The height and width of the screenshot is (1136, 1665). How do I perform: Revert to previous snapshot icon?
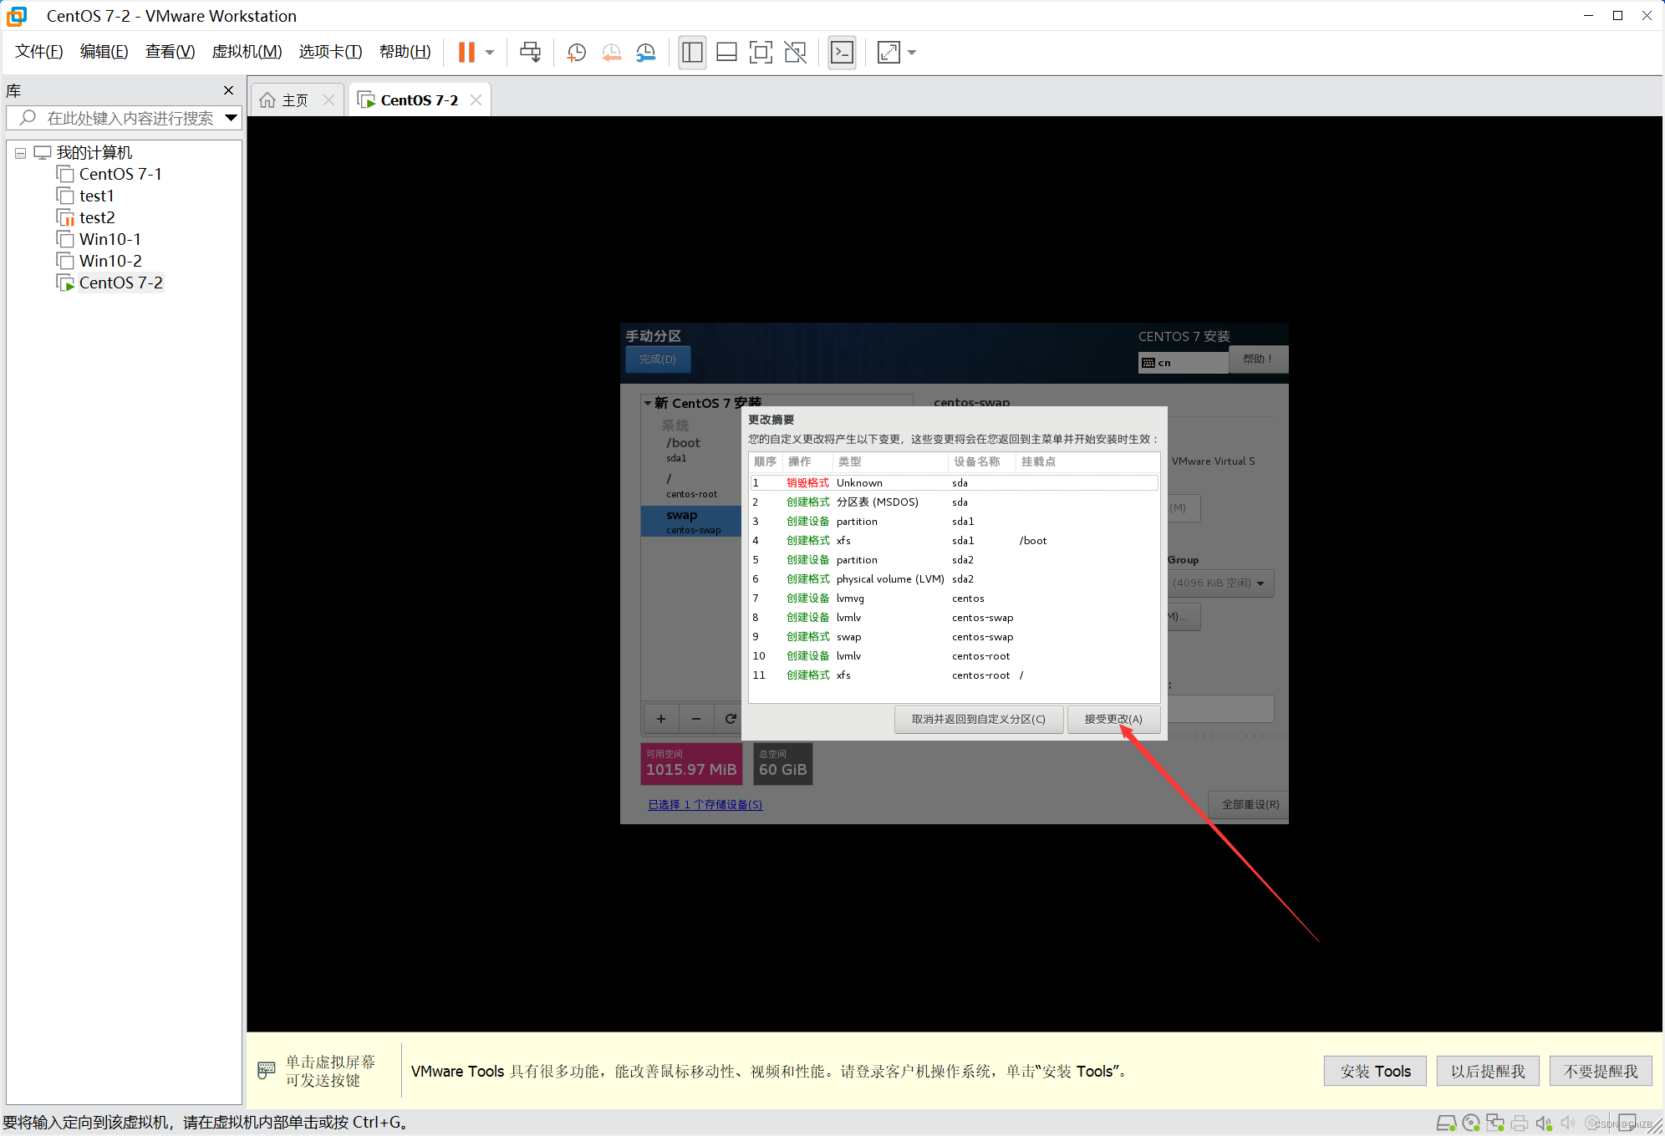click(611, 53)
